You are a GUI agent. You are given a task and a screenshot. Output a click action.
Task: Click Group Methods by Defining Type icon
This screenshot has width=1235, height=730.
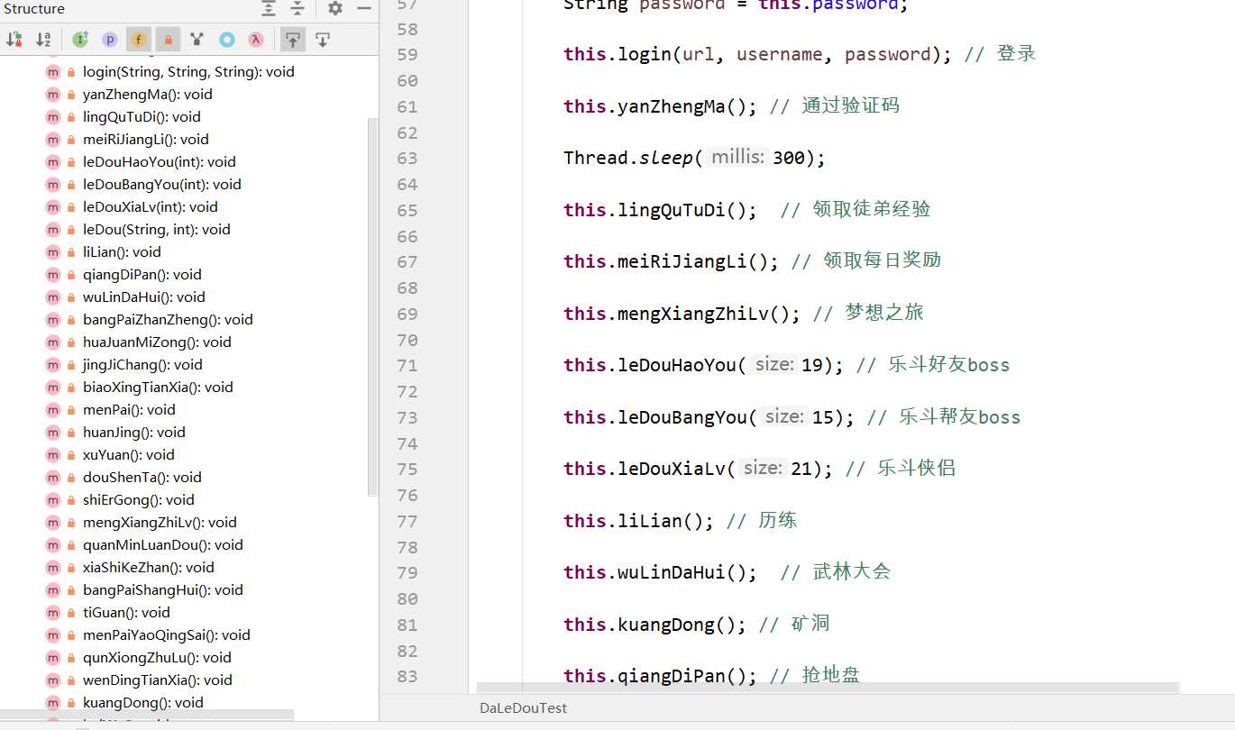(x=80, y=39)
